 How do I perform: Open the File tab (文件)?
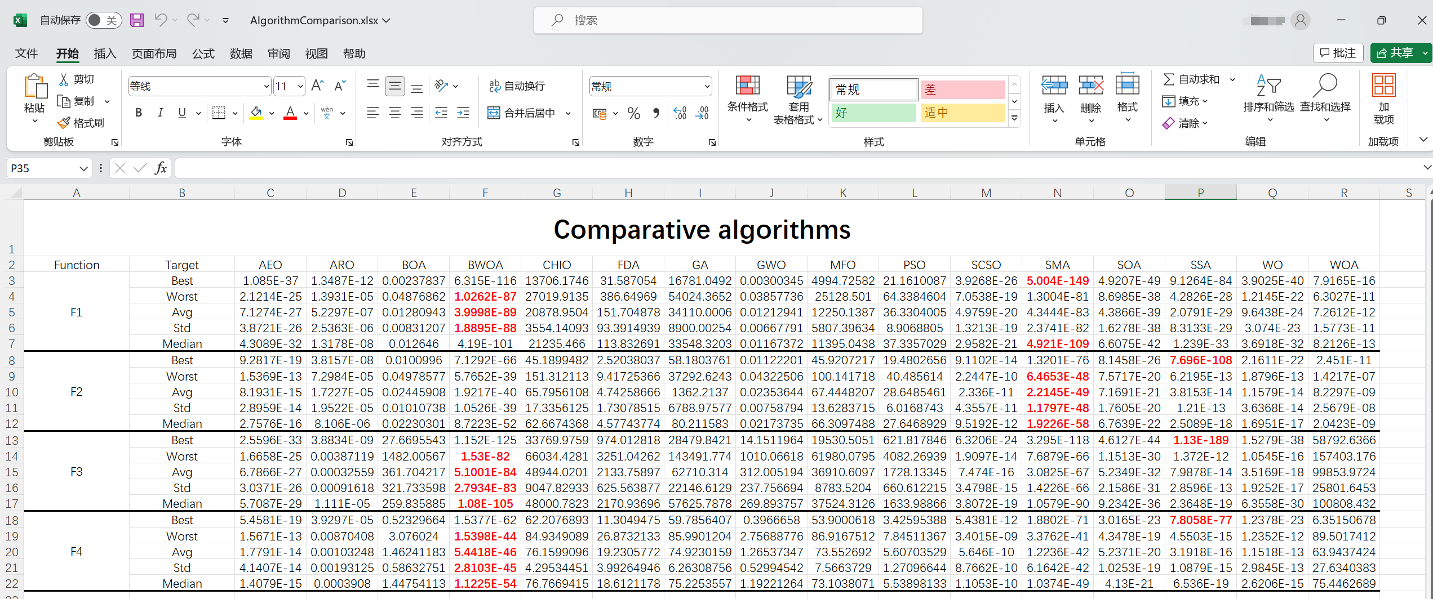click(x=26, y=53)
